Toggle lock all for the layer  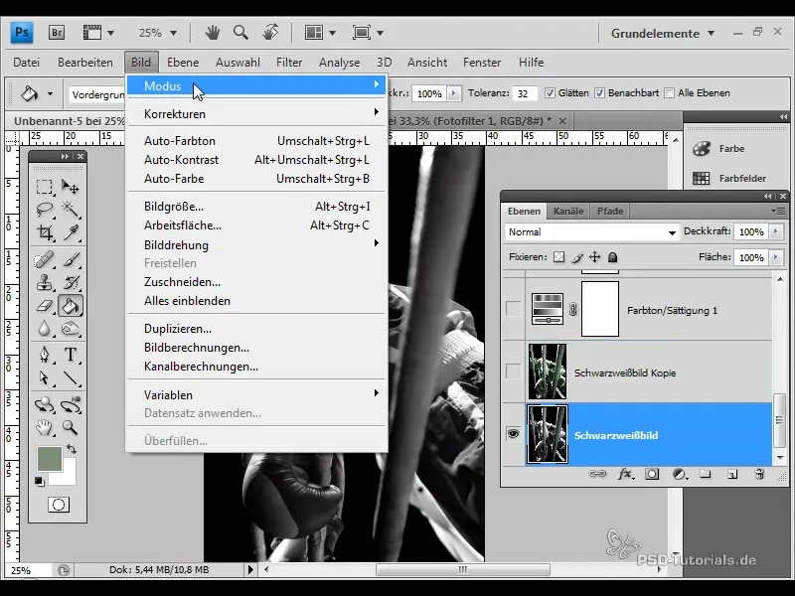click(612, 257)
